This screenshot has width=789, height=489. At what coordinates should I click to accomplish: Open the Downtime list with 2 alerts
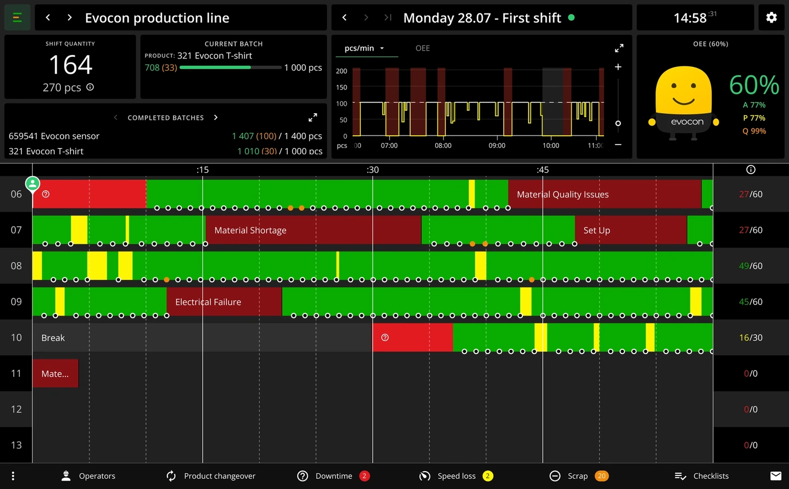tap(333, 476)
